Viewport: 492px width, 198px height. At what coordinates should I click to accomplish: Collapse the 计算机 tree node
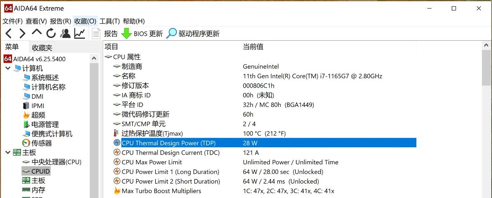click(x=8, y=68)
